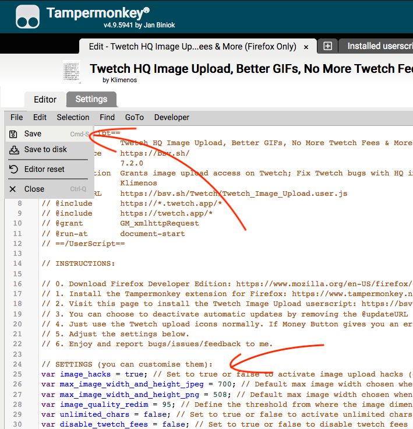The image size is (413, 429).
Task: Click the Install the Tampermonkey extension line
Action: click(227, 294)
